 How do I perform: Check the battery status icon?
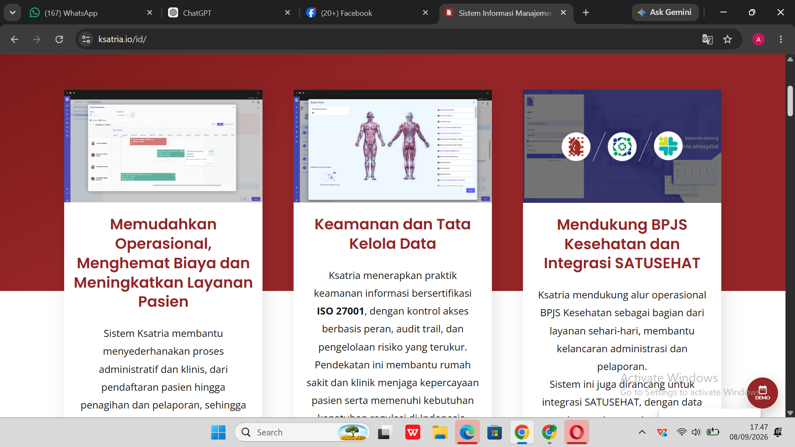tap(713, 433)
